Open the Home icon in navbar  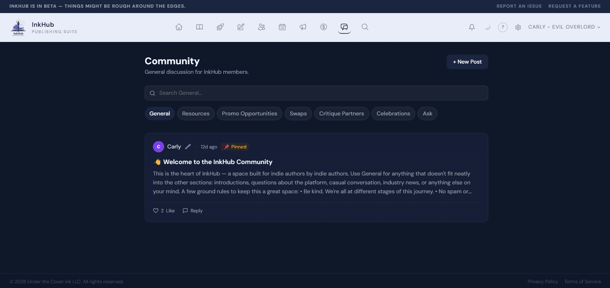coord(179,27)
